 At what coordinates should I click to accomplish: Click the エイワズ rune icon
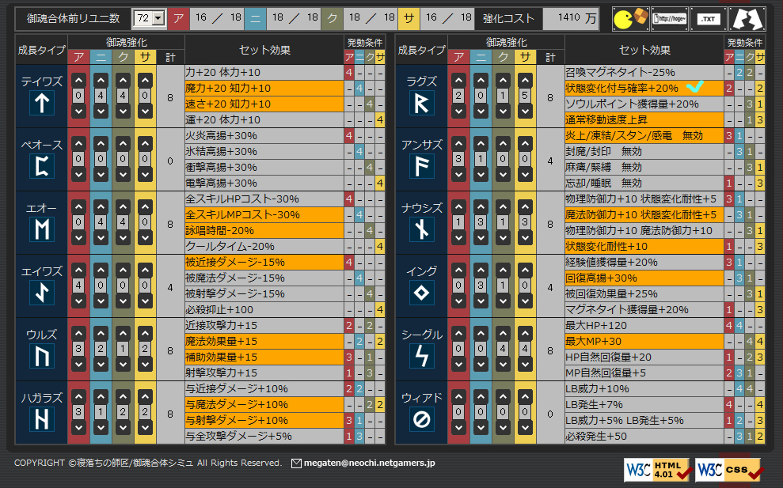click(42, 293)
